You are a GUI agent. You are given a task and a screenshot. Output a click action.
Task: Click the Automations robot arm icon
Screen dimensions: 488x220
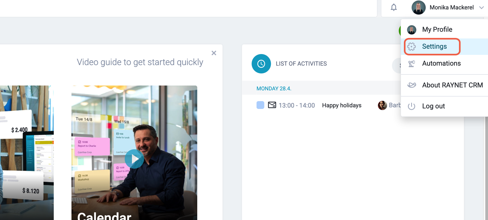tap(411, 63)
